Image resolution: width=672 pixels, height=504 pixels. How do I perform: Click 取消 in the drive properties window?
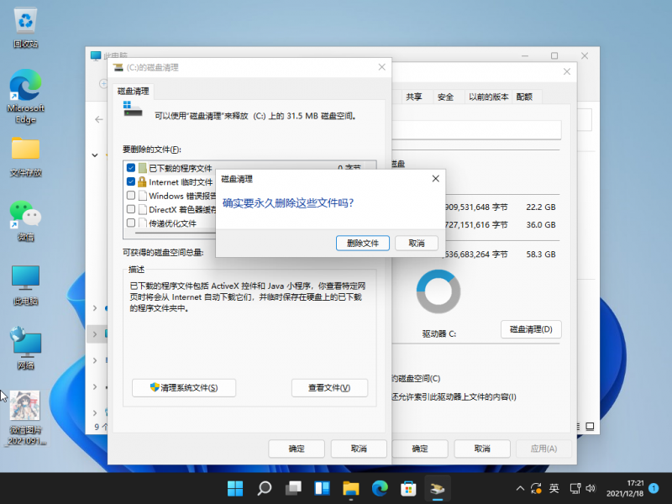coord(482,449)
